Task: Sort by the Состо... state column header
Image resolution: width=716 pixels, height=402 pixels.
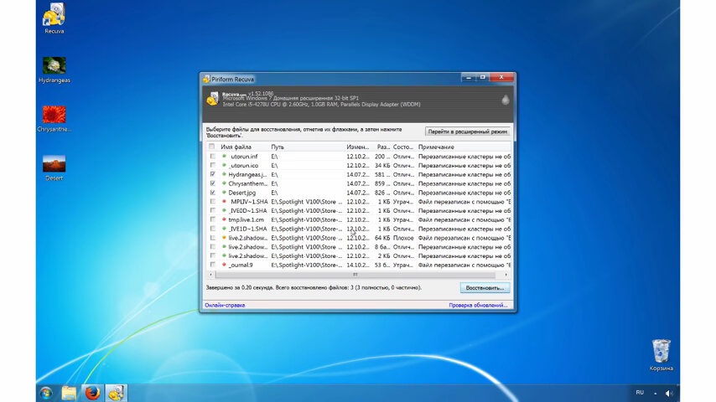Action: (x=402, y=147)
